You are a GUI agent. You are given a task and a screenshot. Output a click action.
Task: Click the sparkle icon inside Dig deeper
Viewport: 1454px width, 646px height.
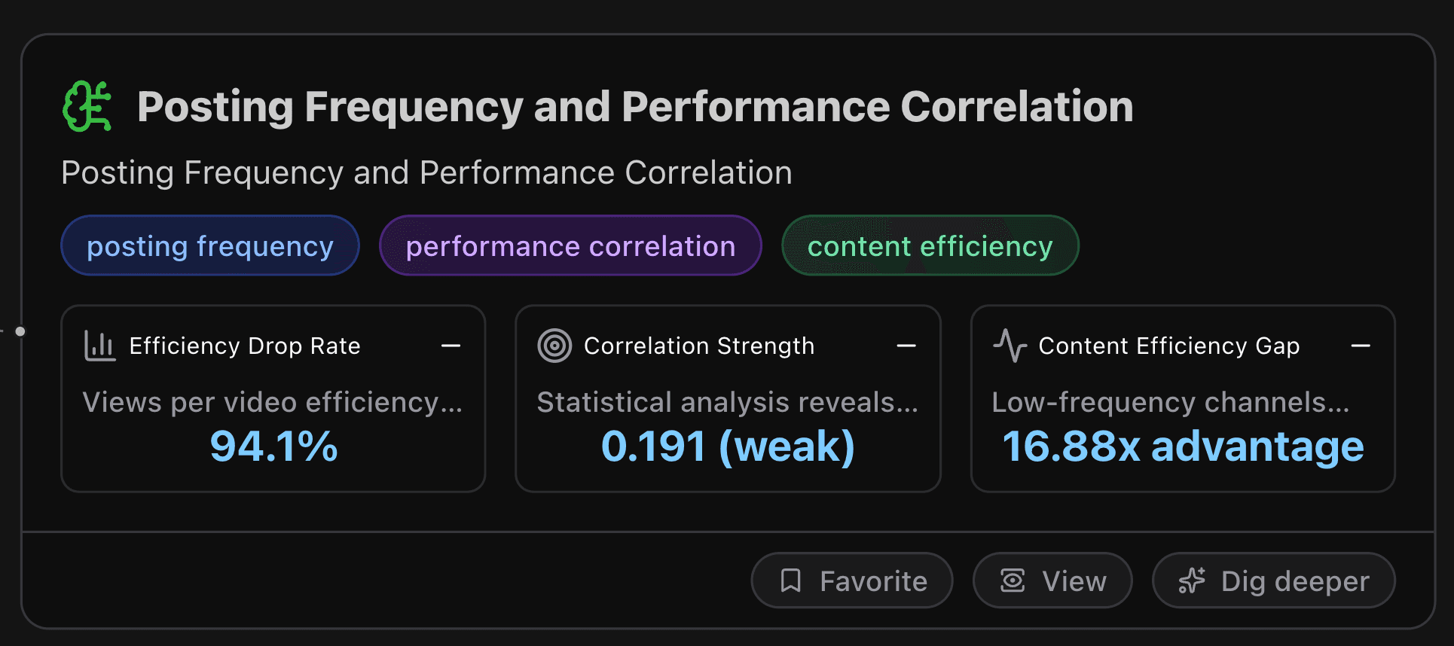pyautogui.click(x=1191, y=580)
